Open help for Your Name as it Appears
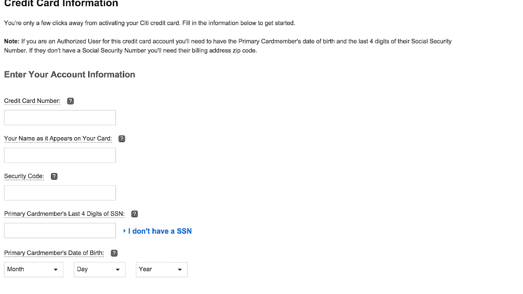This screenshot has height=294, width=523. point(121,139)
